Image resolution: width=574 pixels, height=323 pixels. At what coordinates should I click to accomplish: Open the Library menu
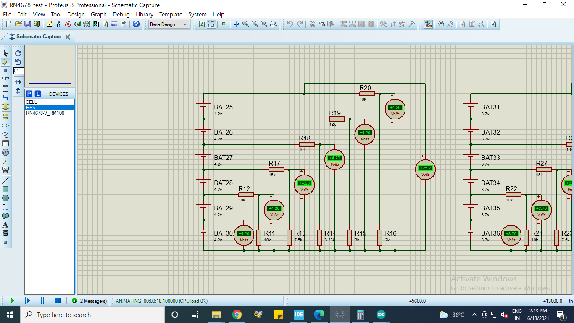[144, 14]
